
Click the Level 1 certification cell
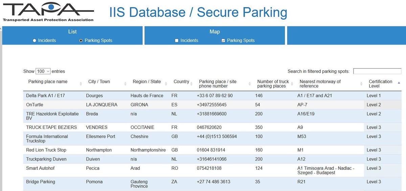coord(374,96)
